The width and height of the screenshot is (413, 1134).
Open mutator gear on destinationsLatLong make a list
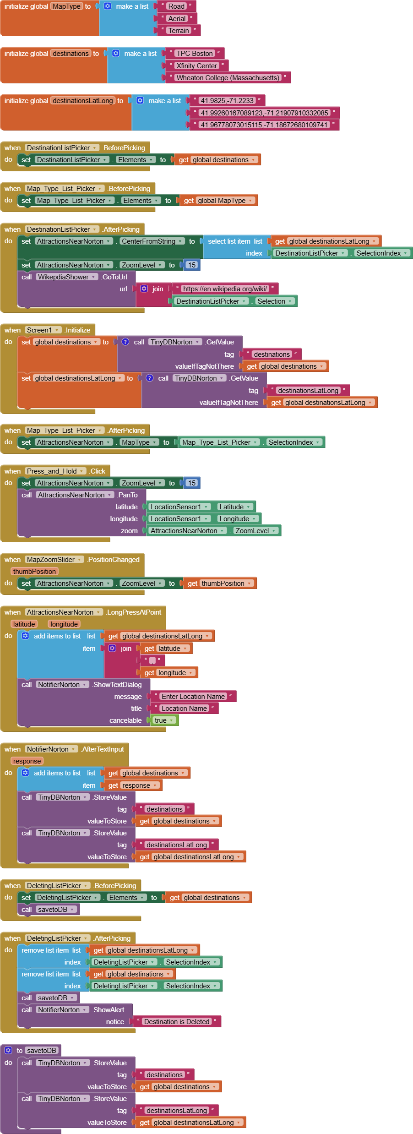click(x=140, y=101)
